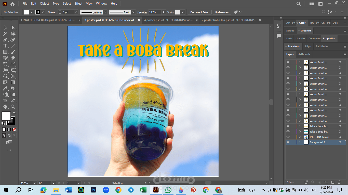Open the Uniform width profile dropdown
This screenshot has width=348, height=195.
(104, 12)
